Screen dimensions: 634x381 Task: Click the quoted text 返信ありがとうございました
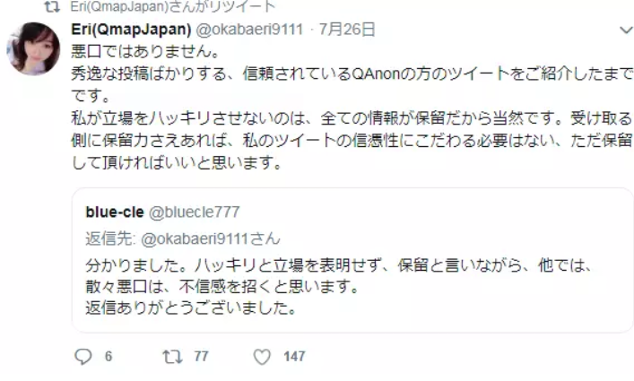tap(190, 308)
